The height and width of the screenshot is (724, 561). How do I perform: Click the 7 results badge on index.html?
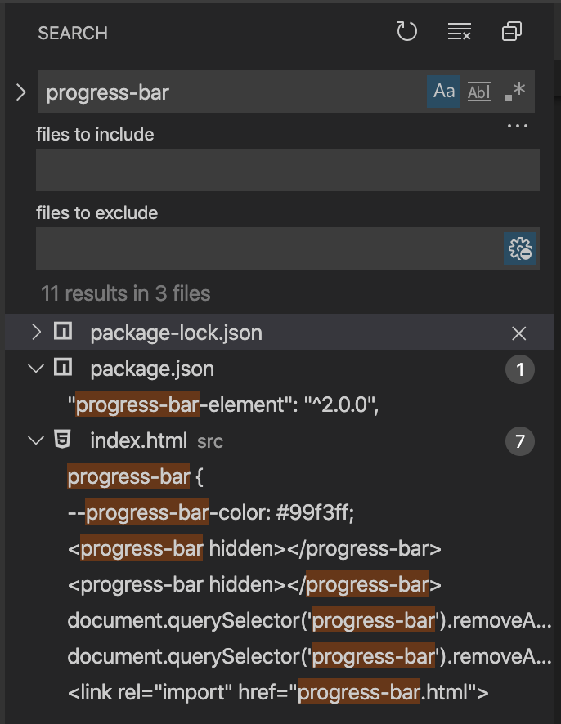coord(518,440)
